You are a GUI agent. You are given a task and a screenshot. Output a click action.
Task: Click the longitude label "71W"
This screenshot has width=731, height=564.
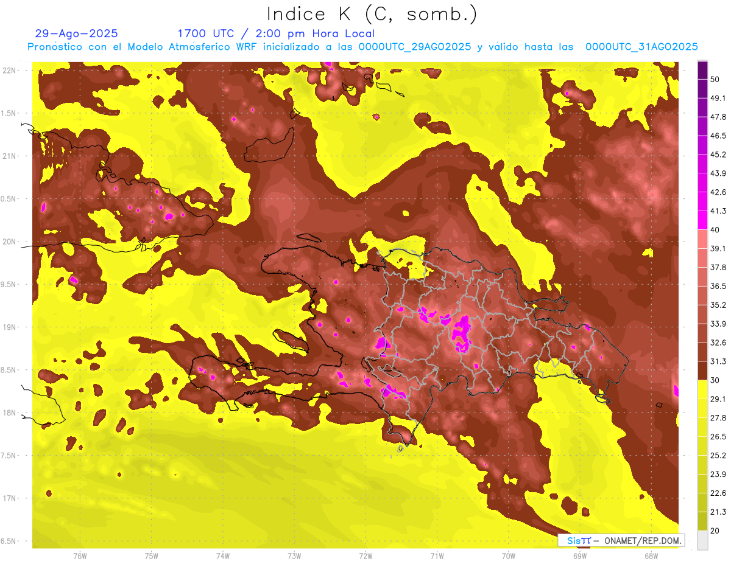(x=437, y=555)
